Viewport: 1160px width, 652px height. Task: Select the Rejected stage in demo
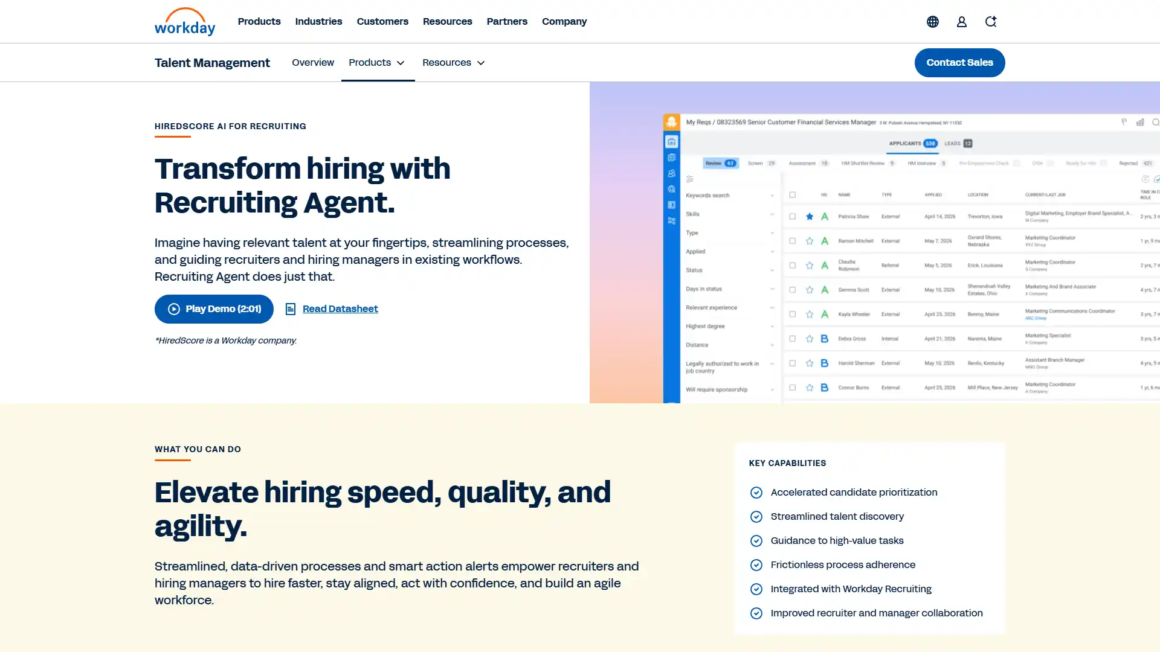click(1136, 164)
